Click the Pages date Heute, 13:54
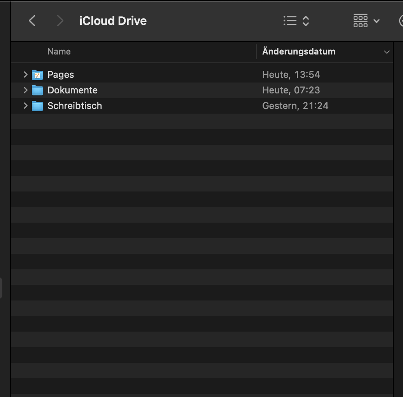 point(291,75)
